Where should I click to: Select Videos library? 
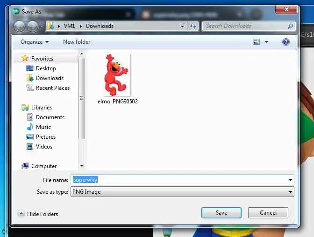[x=44, y=147]
